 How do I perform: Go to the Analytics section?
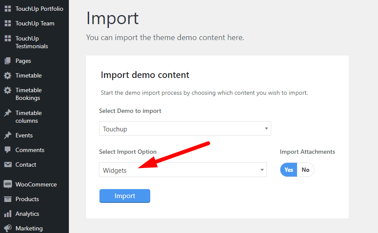coord(27,214)
